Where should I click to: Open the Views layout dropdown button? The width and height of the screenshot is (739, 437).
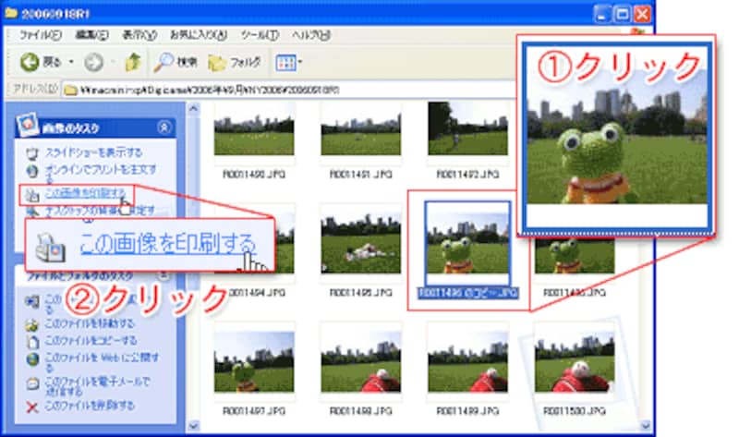[x=288, y=62]
